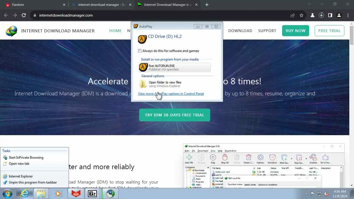Toggle the browser side panel icon
The width and height of the screenshot is (354, 199).
tap(330, 15)
